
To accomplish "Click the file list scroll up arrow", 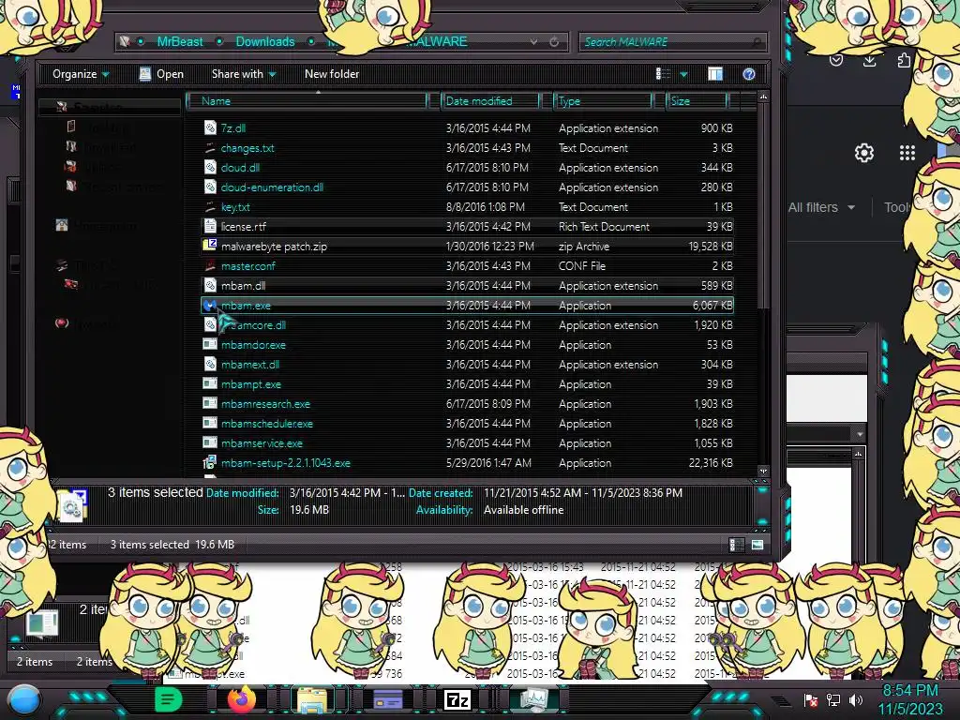I will coord(763,97).
